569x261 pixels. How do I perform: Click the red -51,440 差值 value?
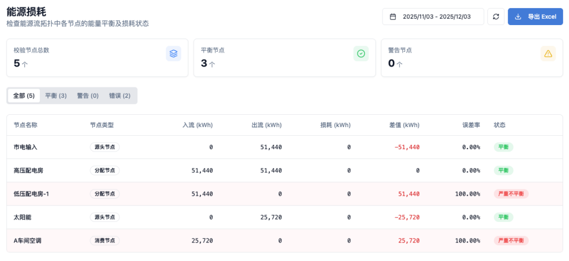point(407,147)
